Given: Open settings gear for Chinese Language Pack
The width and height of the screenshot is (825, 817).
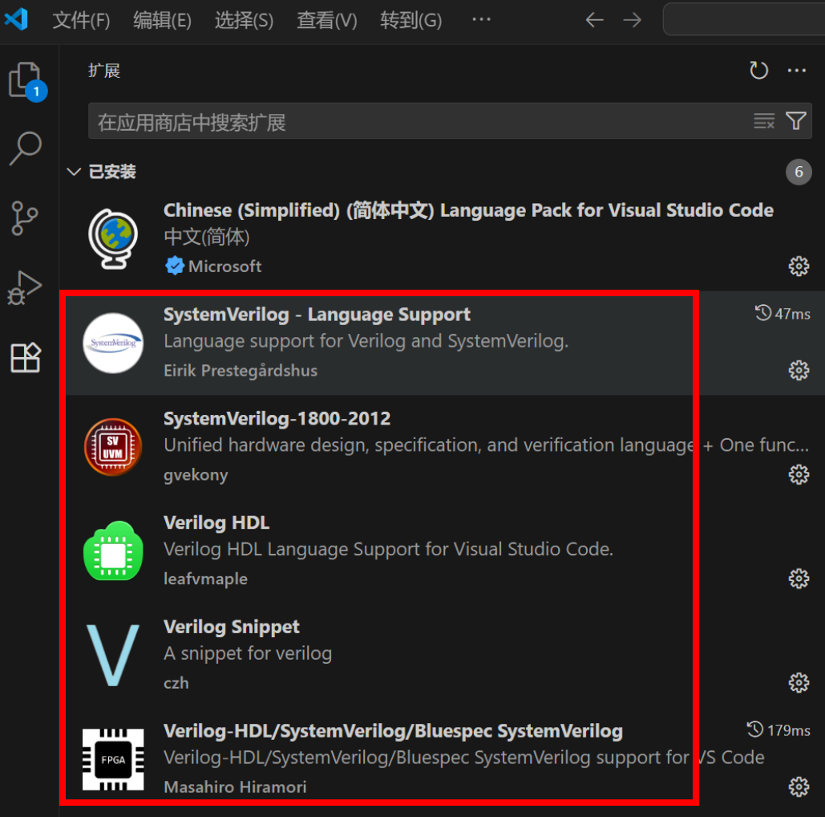Looking at the screenshot, I should pyautogui.click(x=799, y=266).
